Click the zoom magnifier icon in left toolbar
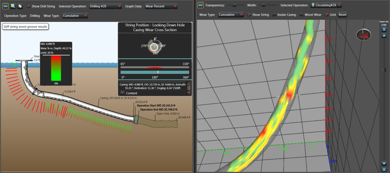The height and width of the screenshot is (173, 390). (x=13, y=6)
